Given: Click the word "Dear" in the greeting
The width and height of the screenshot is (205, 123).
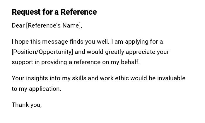Looking at the screenshot, I should [x=18, y=25].
